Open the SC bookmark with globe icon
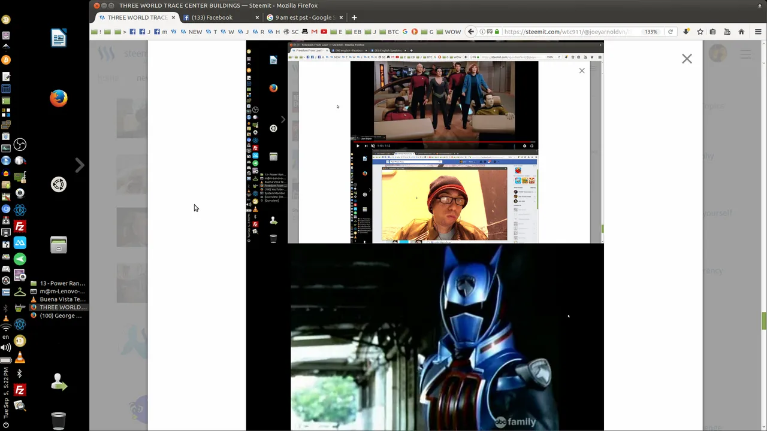 [x=291, y=32]
